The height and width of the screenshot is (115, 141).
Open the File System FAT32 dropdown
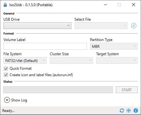coord(25,60)
